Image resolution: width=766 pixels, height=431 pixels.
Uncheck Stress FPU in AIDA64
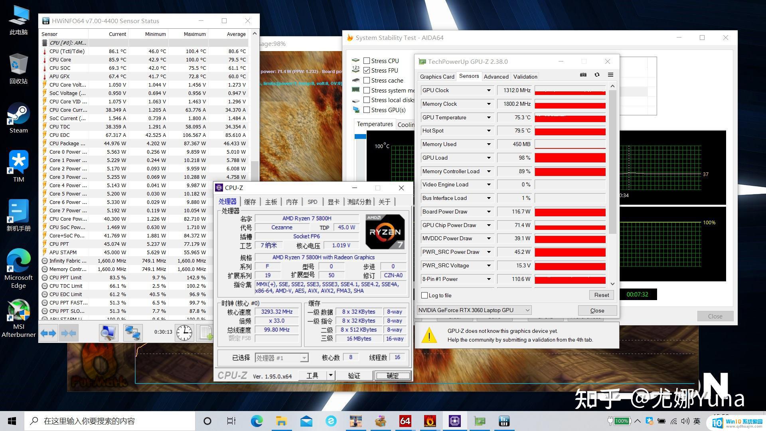pos(366,70)
